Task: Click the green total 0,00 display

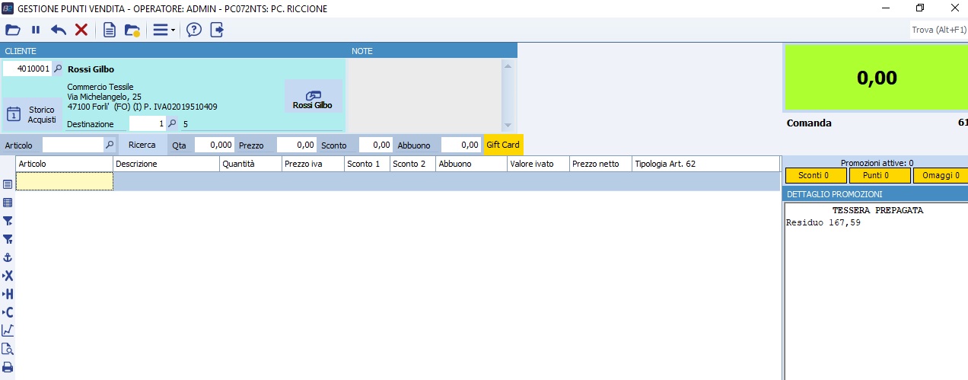Action: [877, 78]
